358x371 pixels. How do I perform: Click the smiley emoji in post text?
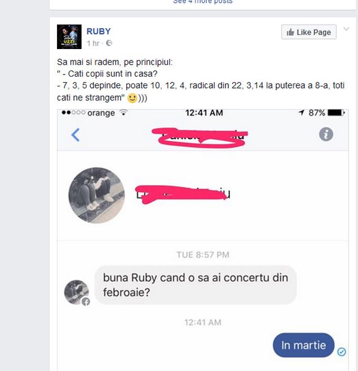point(132,98)
